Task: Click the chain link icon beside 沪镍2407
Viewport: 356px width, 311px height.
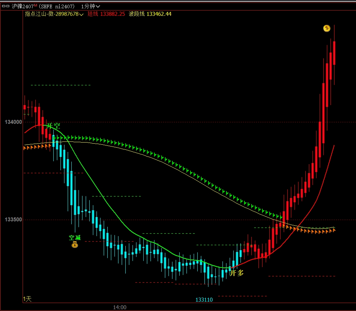Action: [6, 6]
